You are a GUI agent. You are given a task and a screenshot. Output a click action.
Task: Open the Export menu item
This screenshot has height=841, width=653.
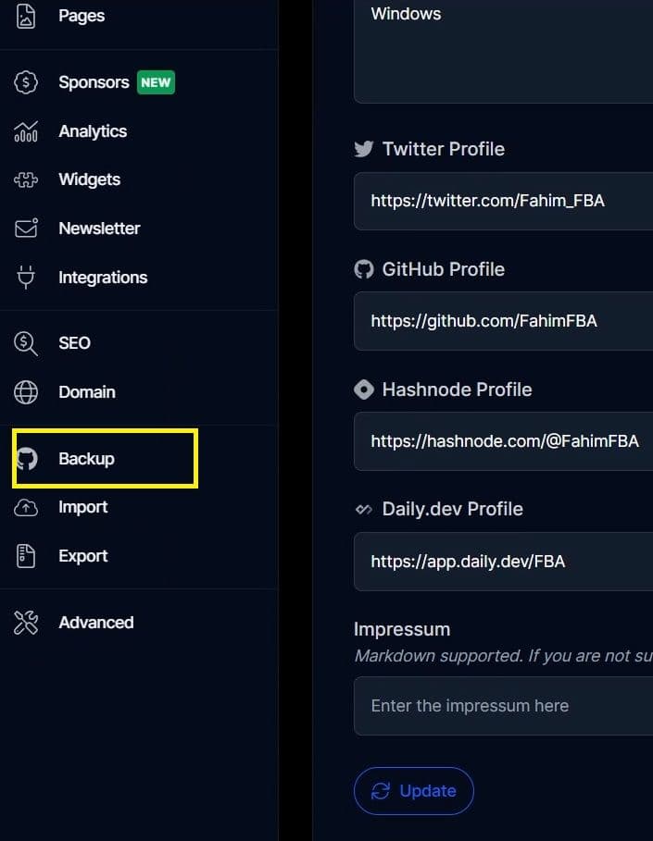coord(83,556)
